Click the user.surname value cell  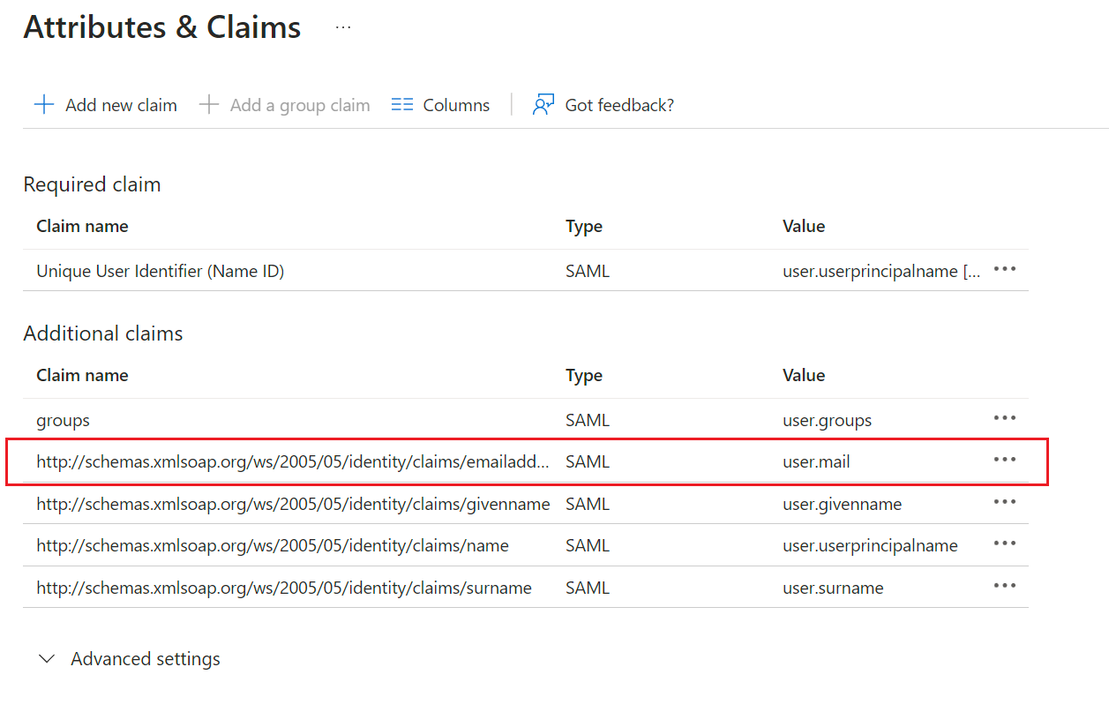point(833,588)
